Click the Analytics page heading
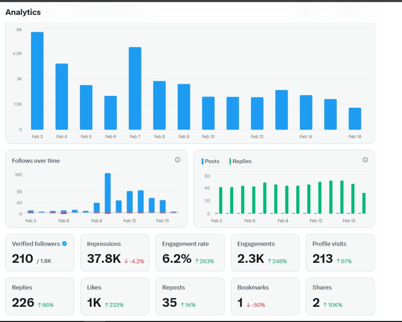This screenshot has width=402, height=322. pos(23,12)
